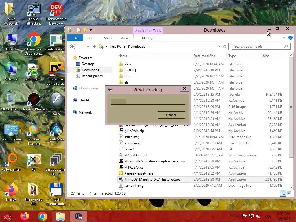This screenshot has height=222, width=296.
Task: Click the muted volume tray icon
Action: [258, 216]
